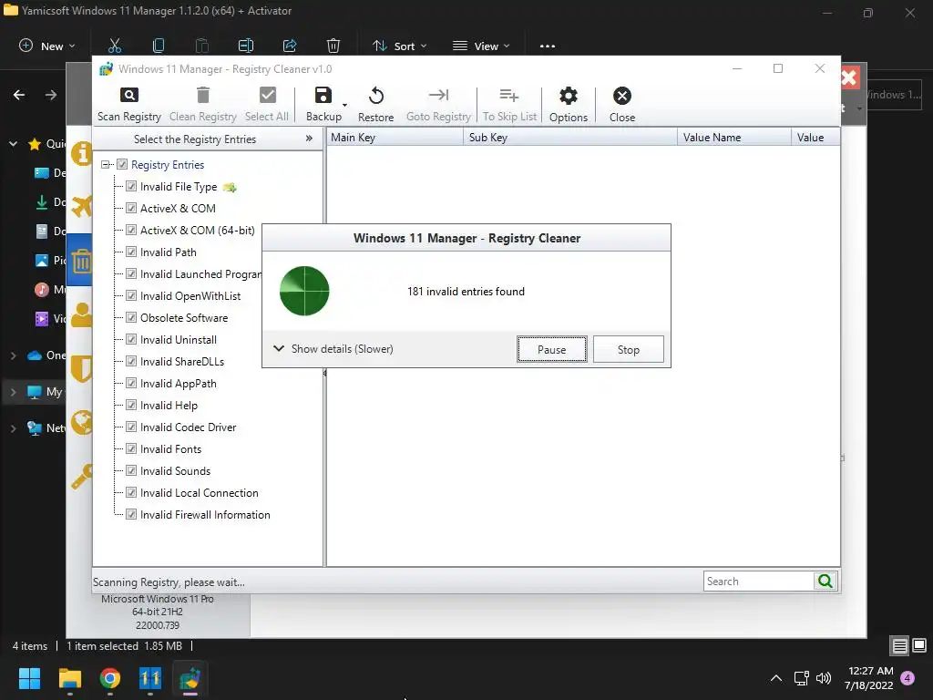Collapse the Registry Entries tree node
Viewport: 933px width, 700px height.
pos(106,164)
